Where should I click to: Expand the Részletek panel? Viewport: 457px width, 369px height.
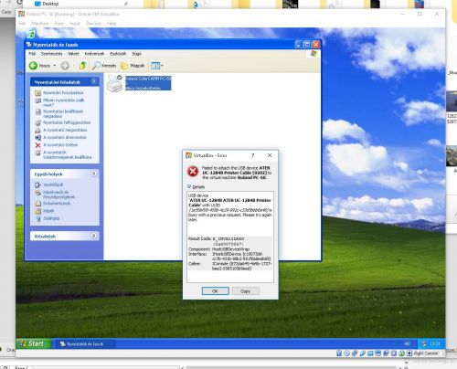(94, 236)
